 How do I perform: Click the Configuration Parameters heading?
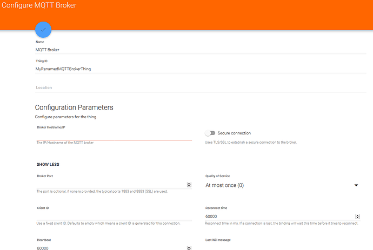coord(74,107)
